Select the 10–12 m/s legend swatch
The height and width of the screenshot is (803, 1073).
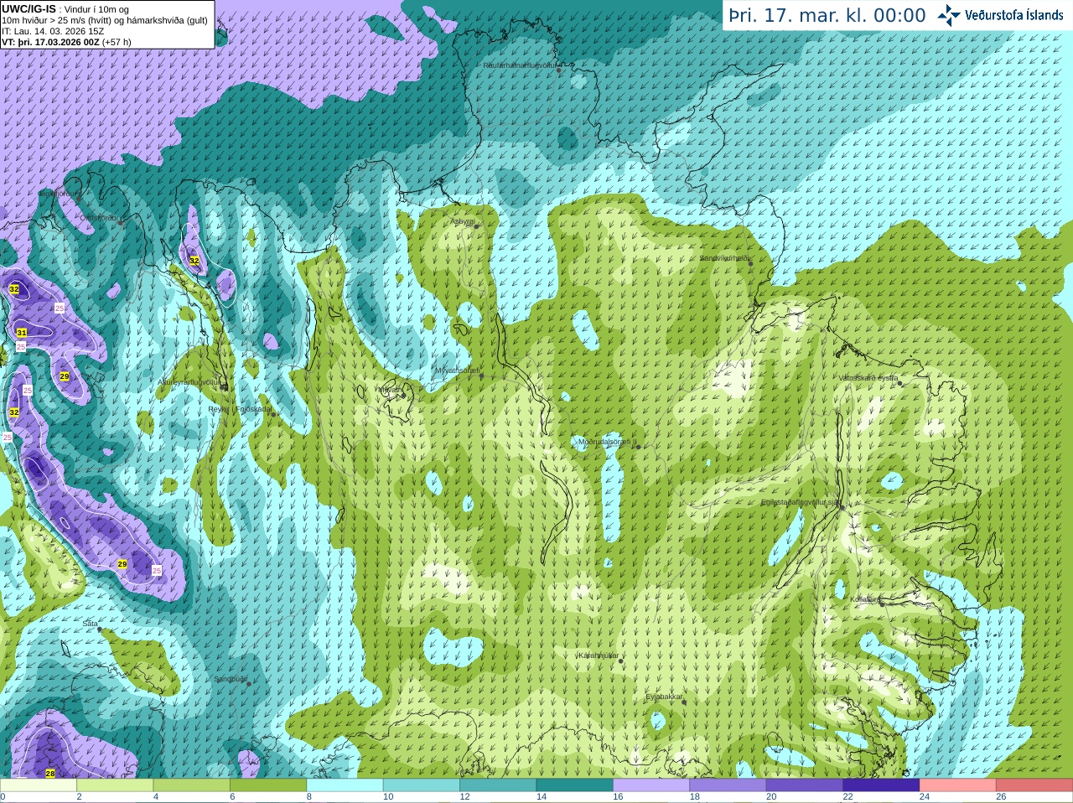point(422,785)
